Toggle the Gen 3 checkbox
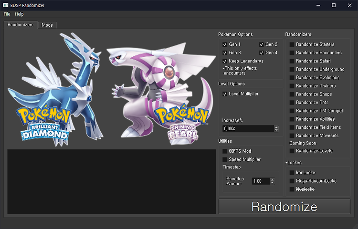This screenshot has width=358, height=229. (x=225, y=52)
